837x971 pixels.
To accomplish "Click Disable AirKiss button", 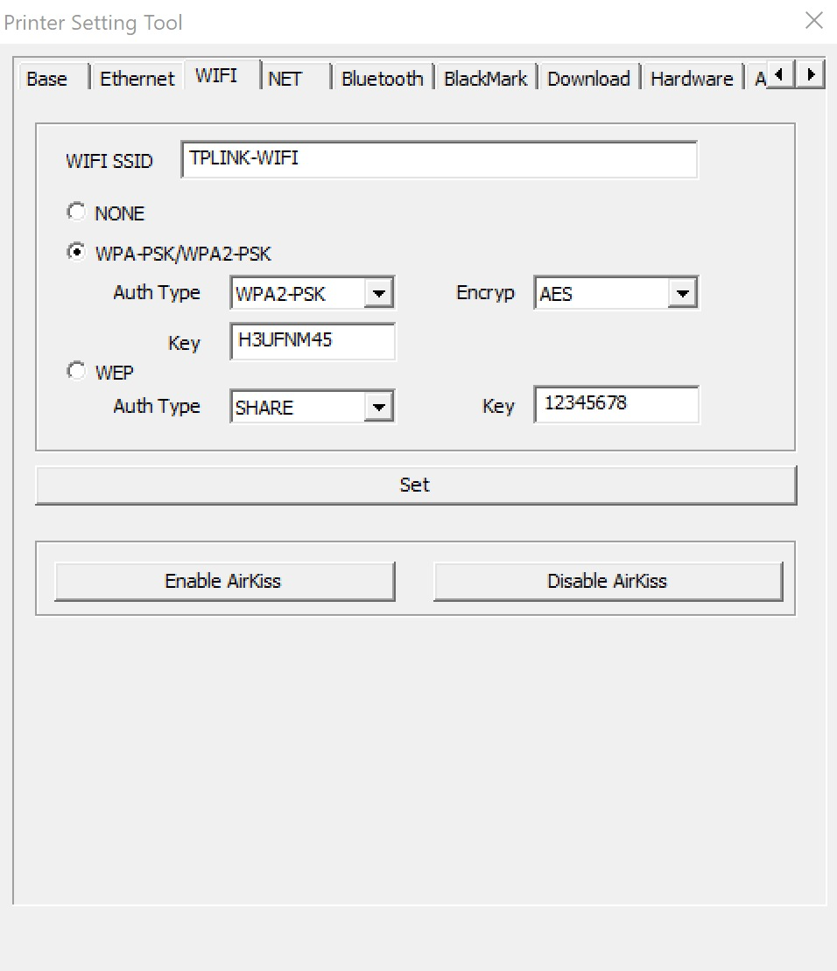I will pyautogui.click(x=608, y=581).
